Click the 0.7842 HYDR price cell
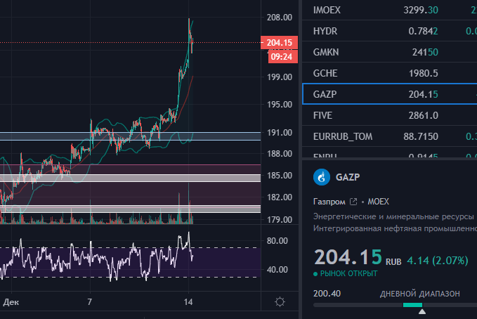This screenshot has height=319, width=477. point(423,31)
